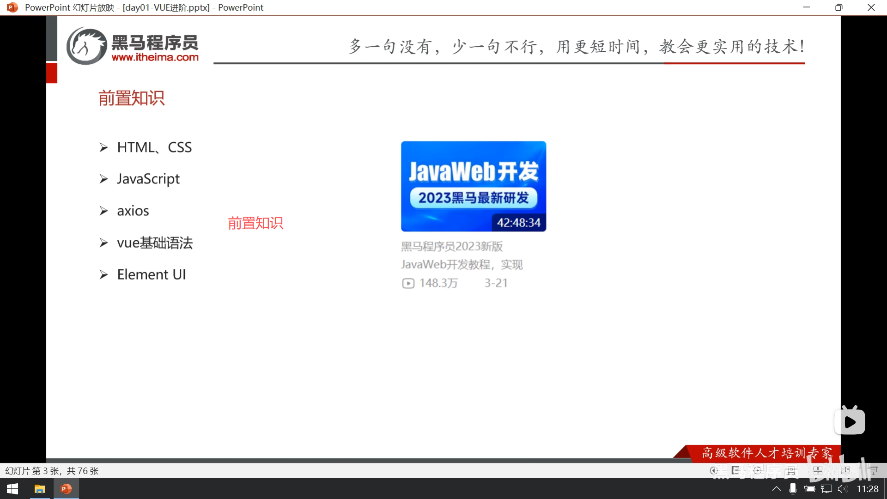Click the slide counter 幻灯片 第 3 张
Image resolution: width=887 pixels, height=499 pixels.
pos(52,471)
